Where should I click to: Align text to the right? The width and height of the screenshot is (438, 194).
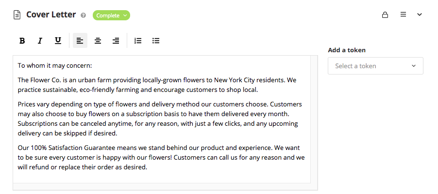[116, 41]
